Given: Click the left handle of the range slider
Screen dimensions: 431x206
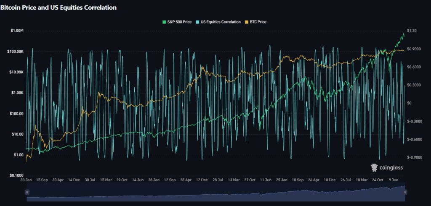Looking at the screenshot, I should tap(27, 192).
